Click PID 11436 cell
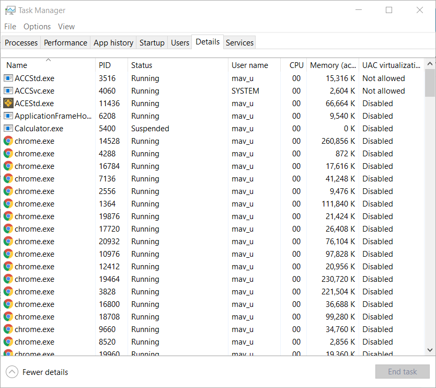 109,104
